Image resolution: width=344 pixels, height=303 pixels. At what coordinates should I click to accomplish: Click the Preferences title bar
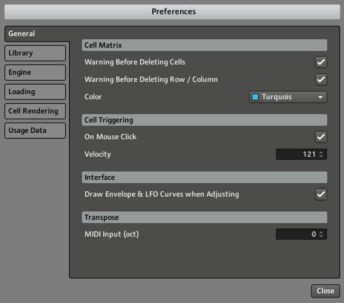[x=172, y=12]
